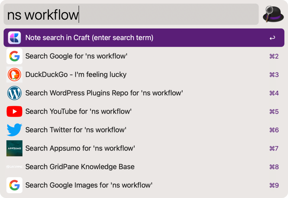This screenshot has height=198, width=288.
Task: Click the Google icon beside 'Search Google for'
Action: pyautogui.click(x=14, y=56)
